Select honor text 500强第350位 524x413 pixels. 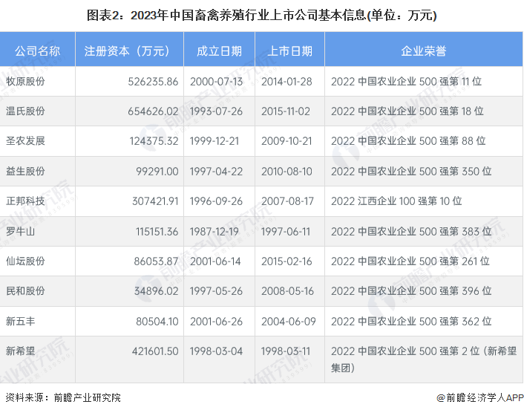(x=455, y=172)
